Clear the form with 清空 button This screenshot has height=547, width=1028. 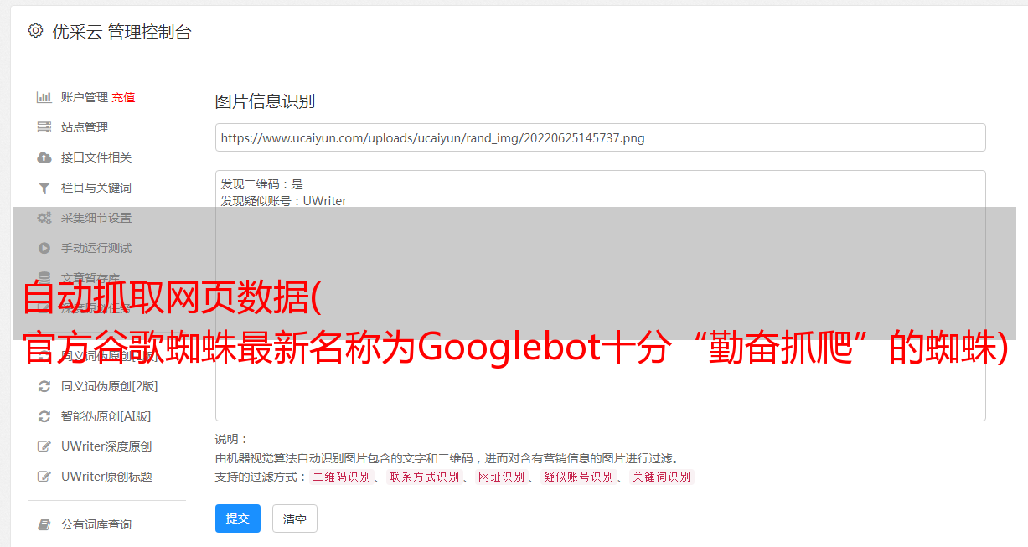[x=295, y=519]
